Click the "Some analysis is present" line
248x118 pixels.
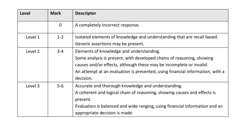click(x=144, y=58)
